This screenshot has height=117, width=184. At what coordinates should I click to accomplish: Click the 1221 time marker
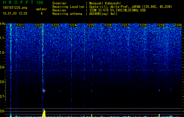click(x=20, y=25)
